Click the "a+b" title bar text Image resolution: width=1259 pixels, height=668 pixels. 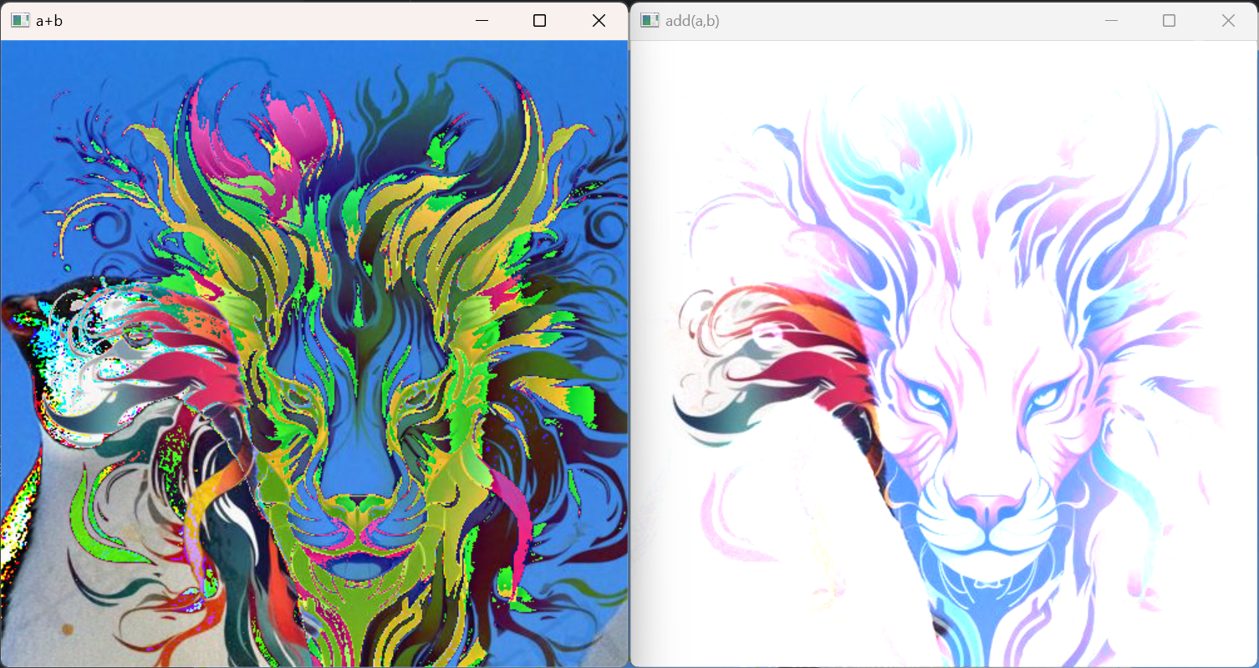[49, 21]
